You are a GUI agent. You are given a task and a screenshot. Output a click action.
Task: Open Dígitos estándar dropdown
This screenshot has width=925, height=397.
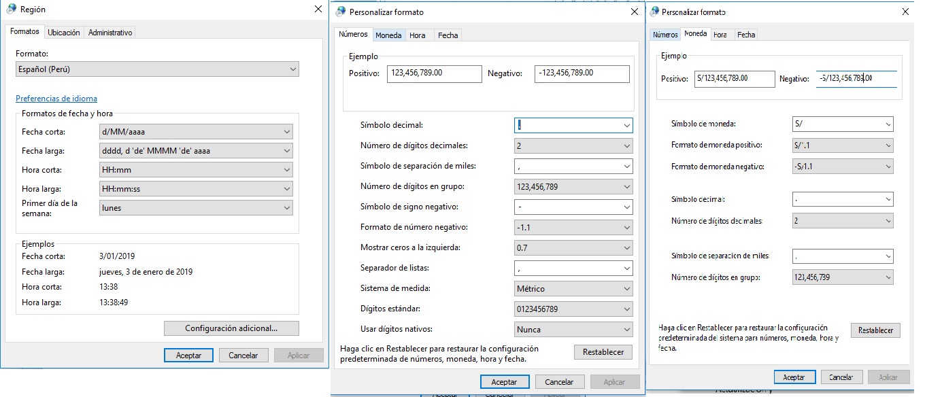point(573,309)
